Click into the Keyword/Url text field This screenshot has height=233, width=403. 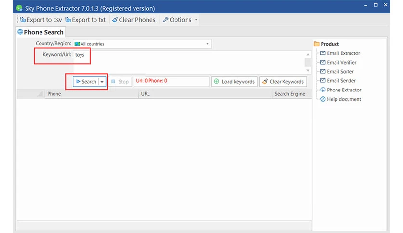pyautogui.click(x=188, y=62)
